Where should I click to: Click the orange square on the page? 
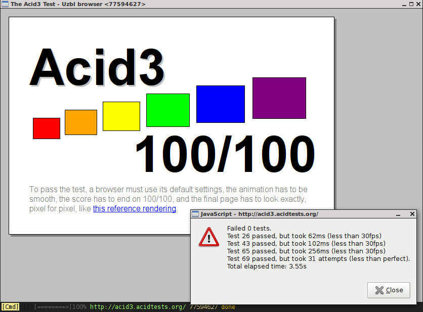click(81, 122)
